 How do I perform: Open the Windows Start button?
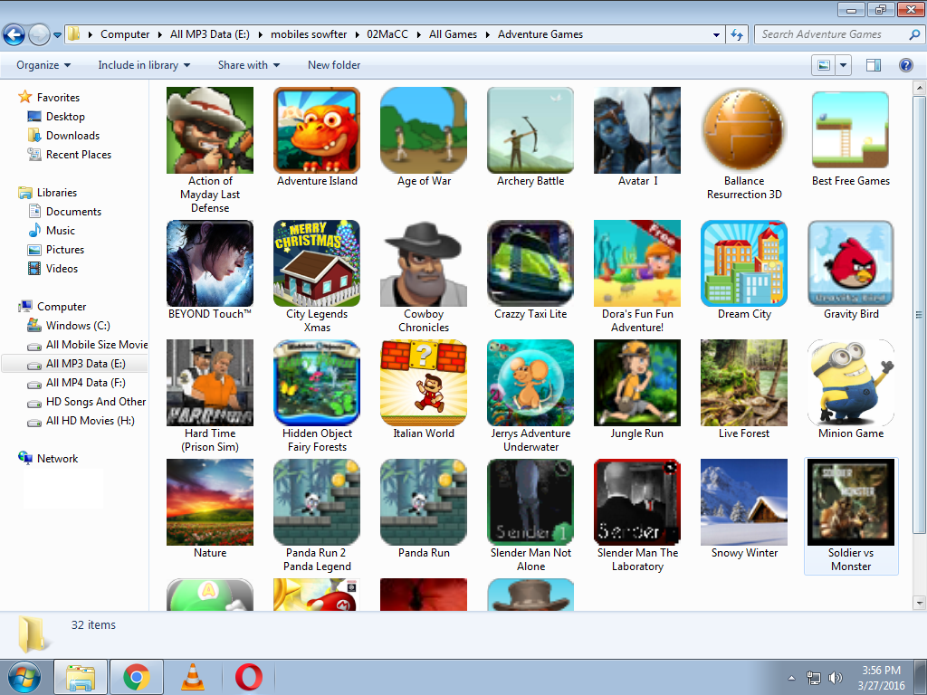pyautogui.click(x=24, y=677)
